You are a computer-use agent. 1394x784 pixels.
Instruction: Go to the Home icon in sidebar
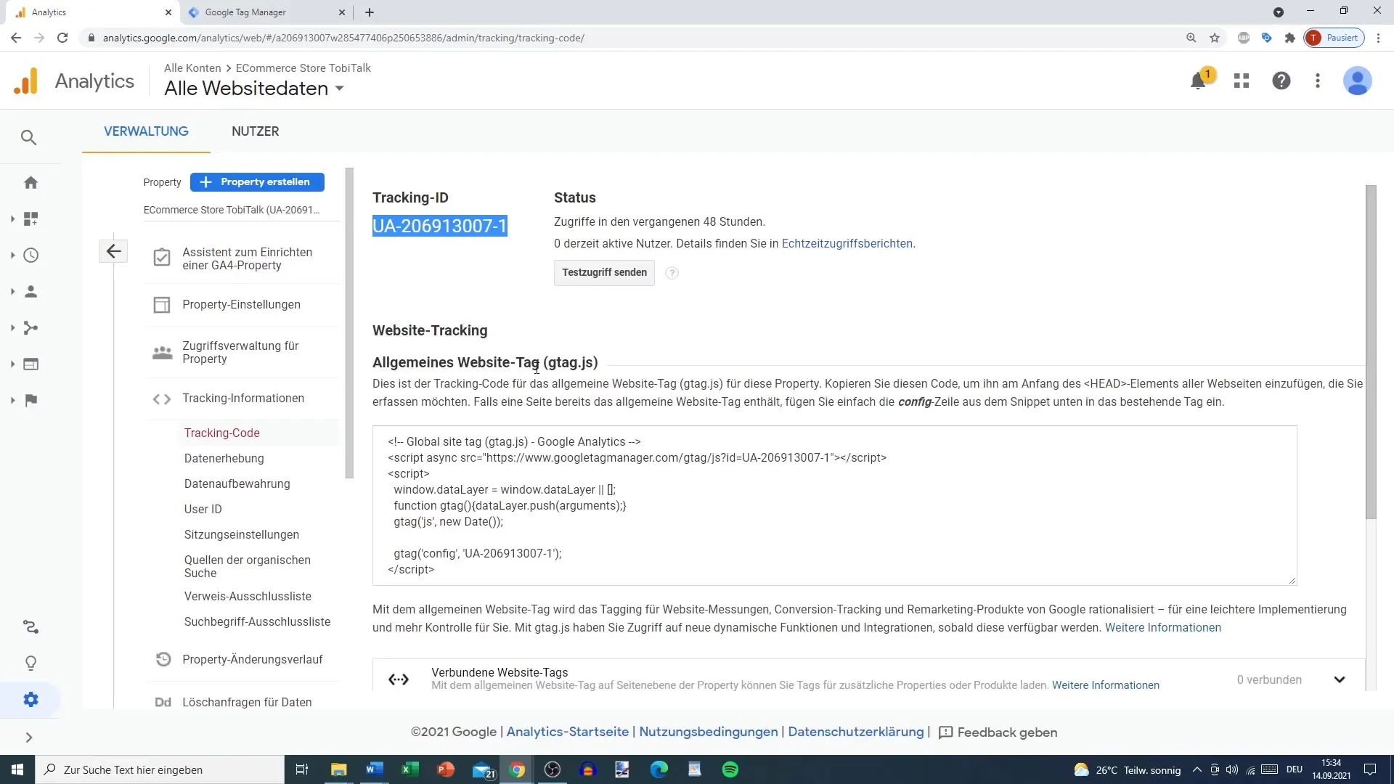[x=30, y=182]
